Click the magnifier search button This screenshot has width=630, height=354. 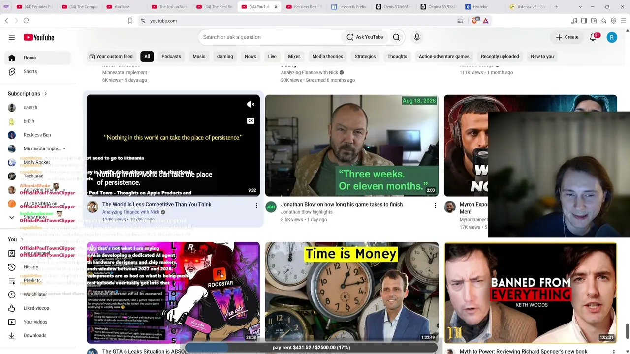coord(396,37)
